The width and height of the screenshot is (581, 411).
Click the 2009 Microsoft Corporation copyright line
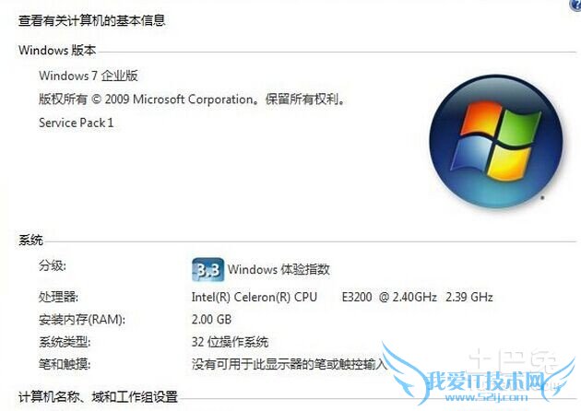tap(193, 100)
